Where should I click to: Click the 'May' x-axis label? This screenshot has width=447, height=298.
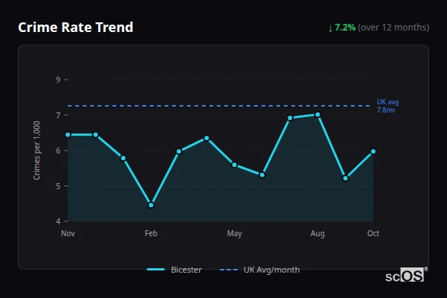coord(235,234)
